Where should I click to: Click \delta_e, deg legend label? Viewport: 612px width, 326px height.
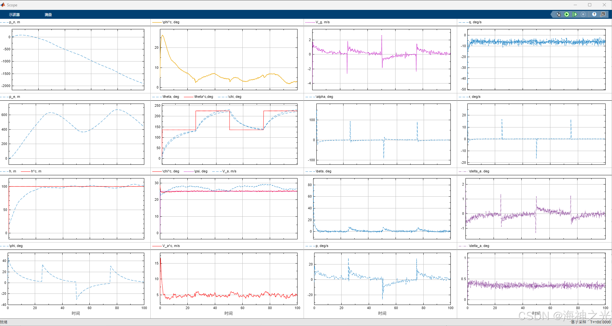coord(479,171)
